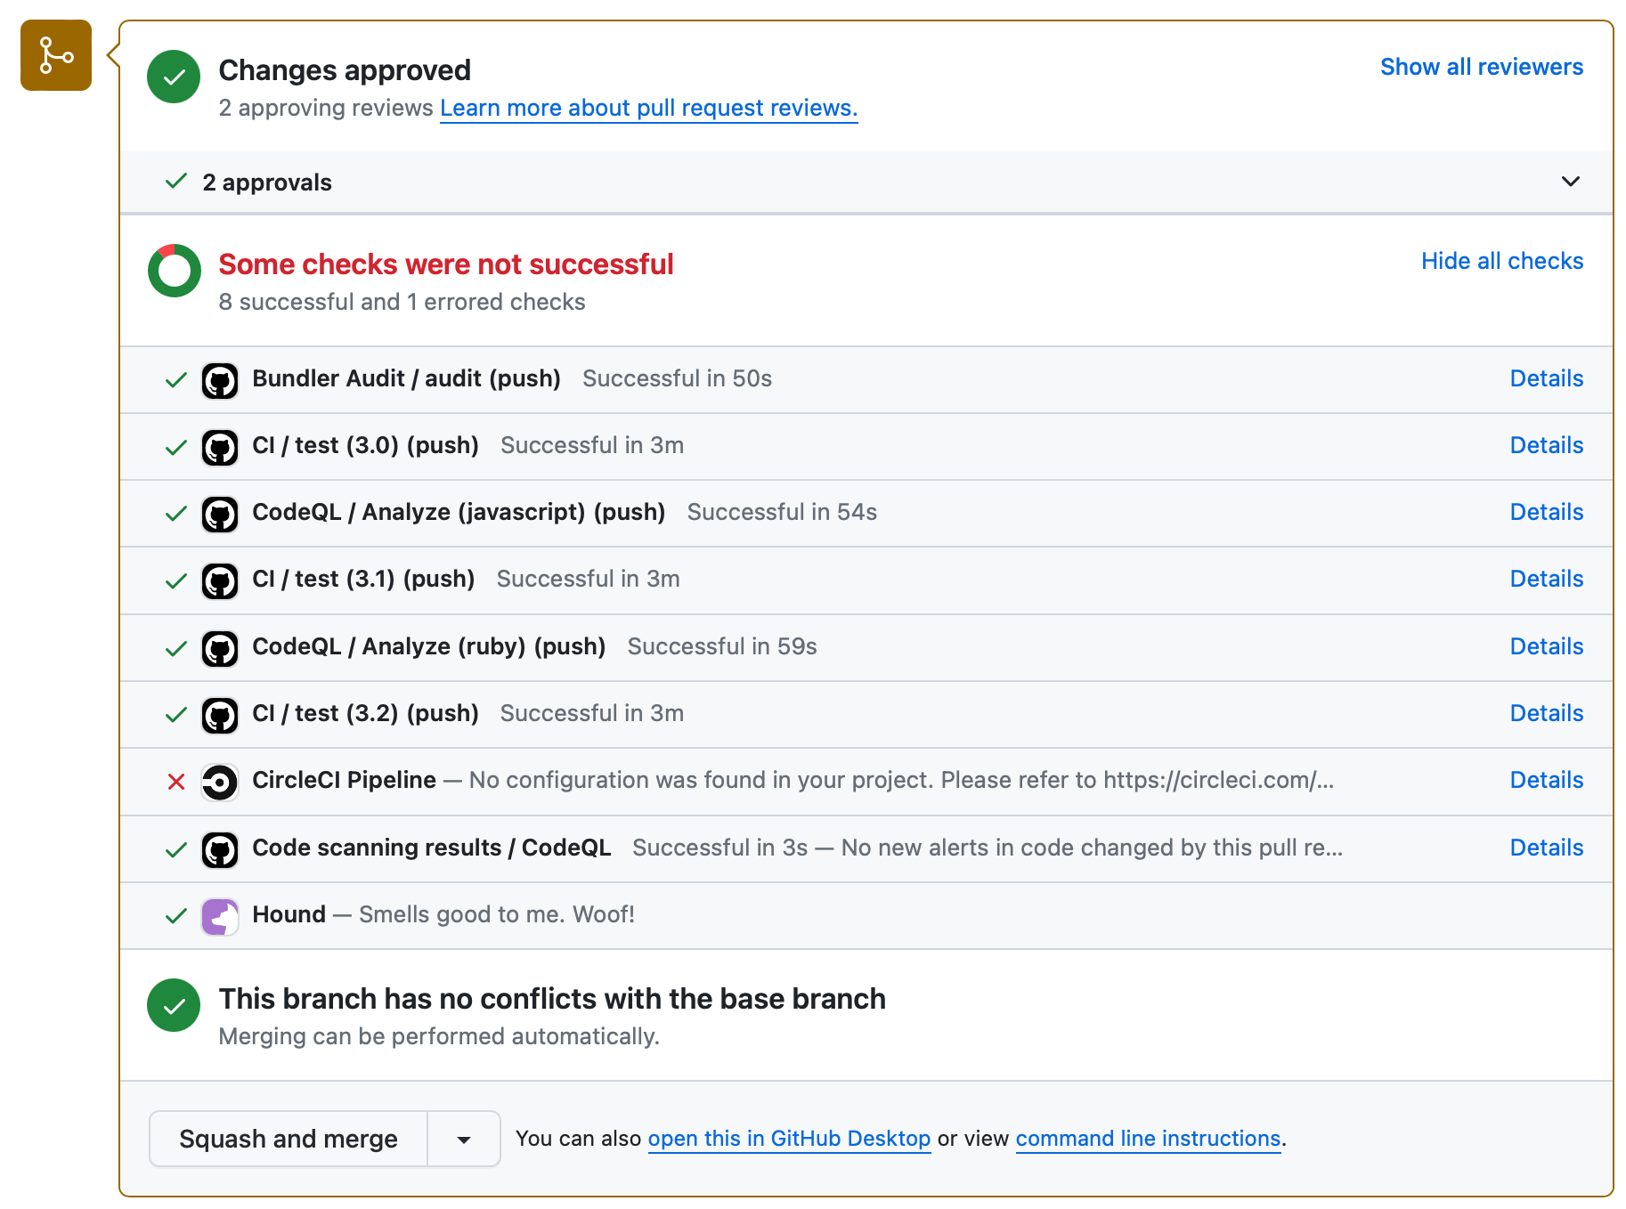1626x1209 pixels.
Task: Click GitHub icon beside CodeQL Analyze ruby
Action: 220,649
